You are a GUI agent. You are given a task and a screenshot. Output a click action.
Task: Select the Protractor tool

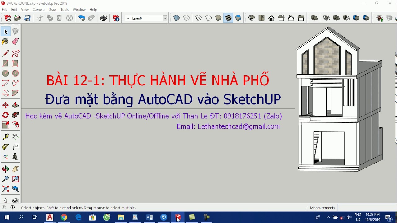click(x=6, y=147)
